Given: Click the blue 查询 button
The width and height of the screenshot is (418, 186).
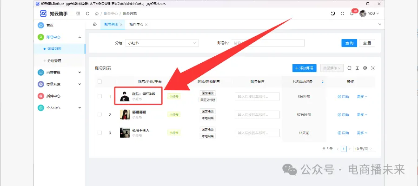Looking at the screenshot, I should tap(349, 43).
